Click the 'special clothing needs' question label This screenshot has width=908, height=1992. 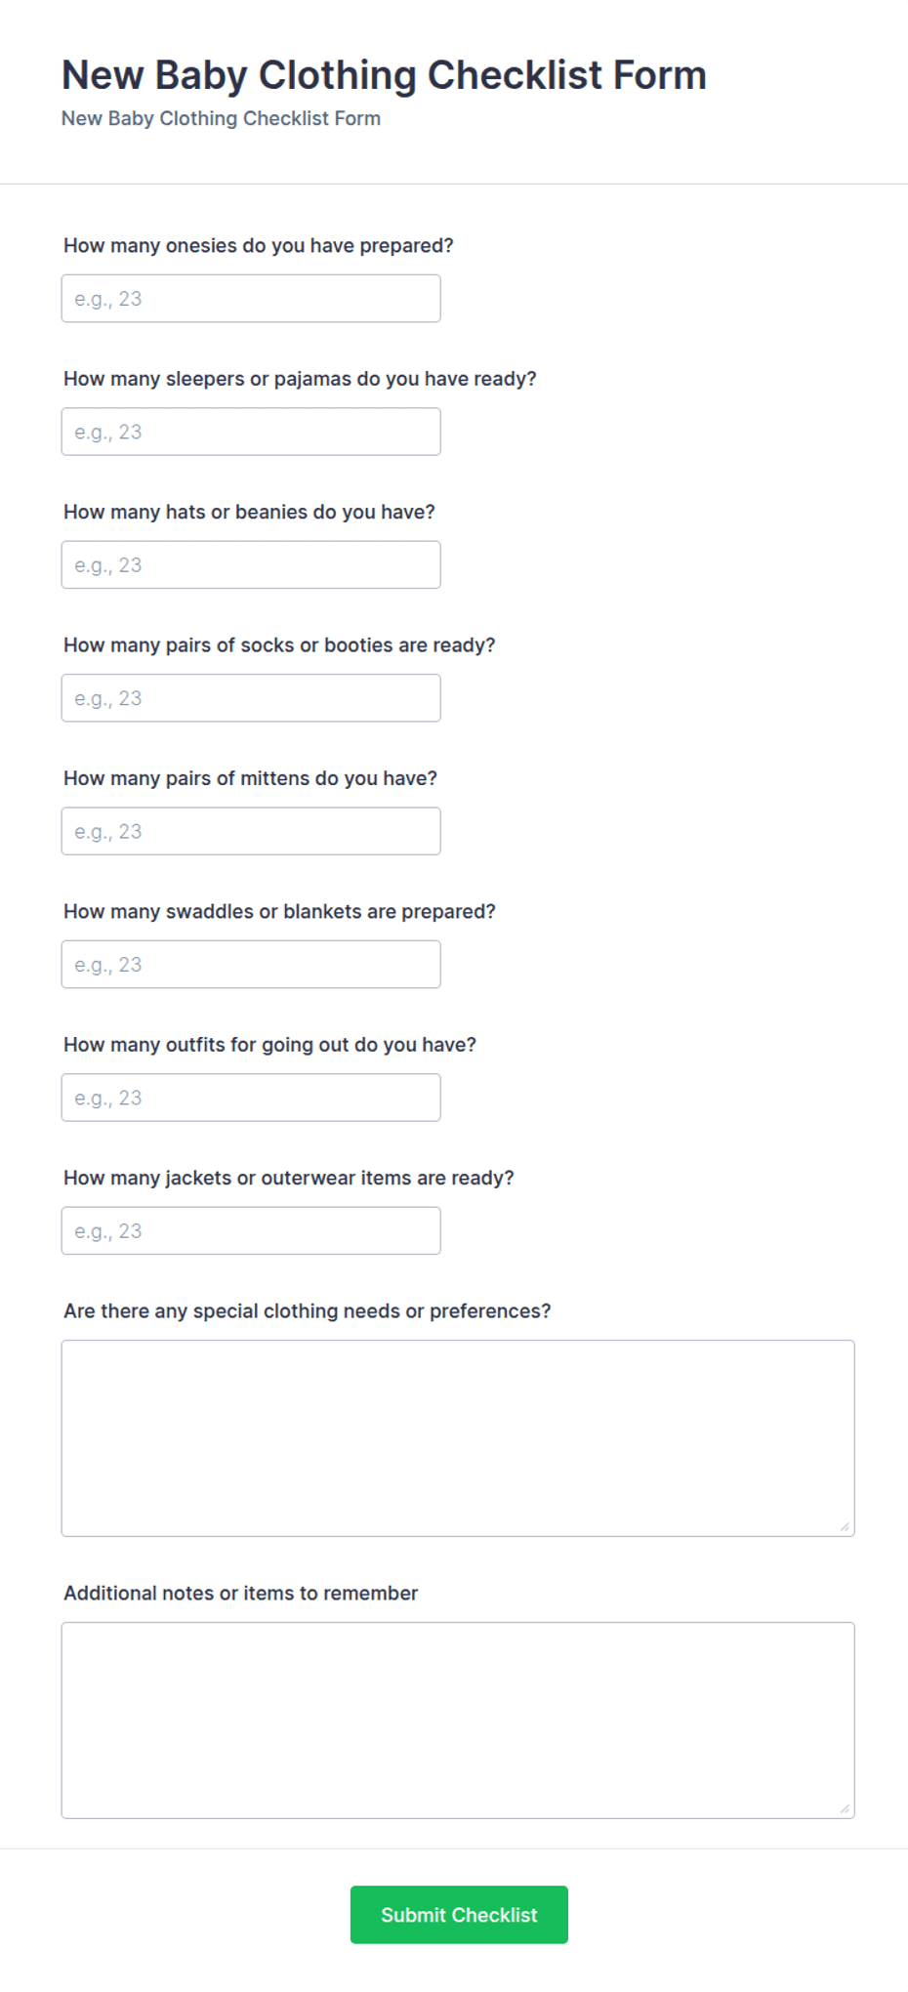point(307,1310)
